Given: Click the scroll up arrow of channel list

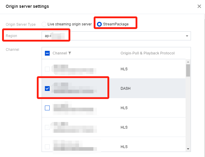Looking at the screenshot, I should [x=188, y=62].
